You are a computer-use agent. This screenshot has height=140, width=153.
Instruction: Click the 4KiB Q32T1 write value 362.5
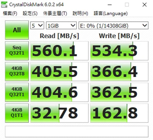tap(119, 92)
